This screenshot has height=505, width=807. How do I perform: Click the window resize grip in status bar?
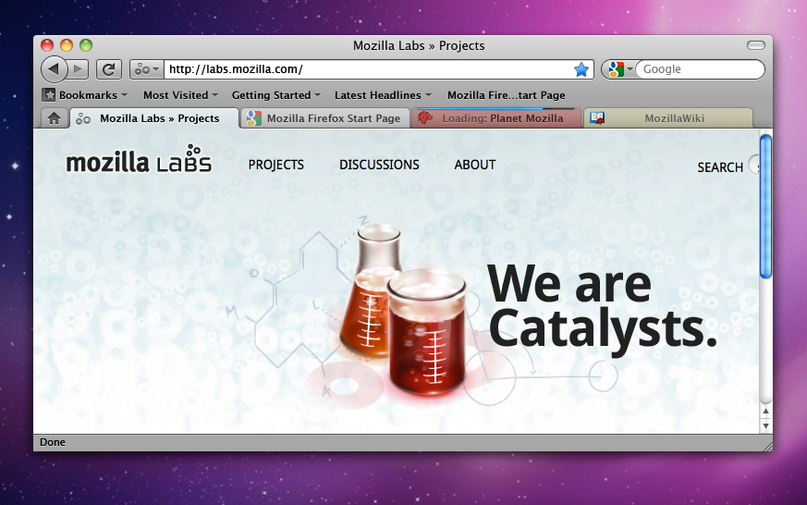[x=767, y=446]
